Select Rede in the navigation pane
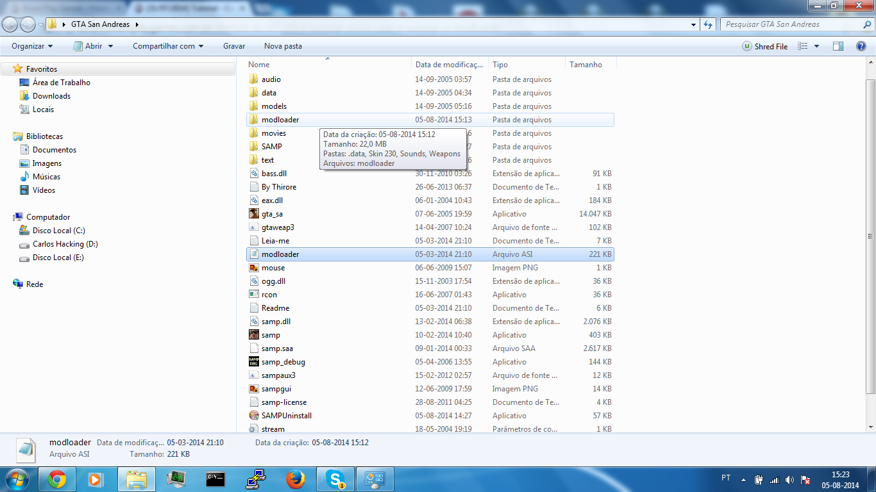The height and width of the screenshot is (492, 876). pos(35,284)
